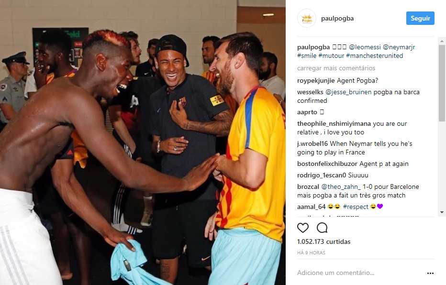Open the @neymarjr mention link
The image size is (446, 285).
pos(399,47)
